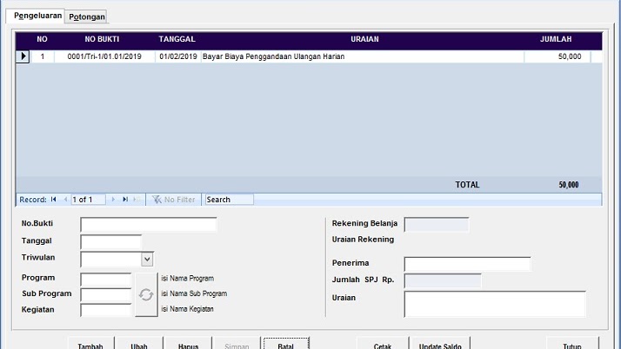
Task: Click the Rekening Belanja field
Action: point(437,225)
